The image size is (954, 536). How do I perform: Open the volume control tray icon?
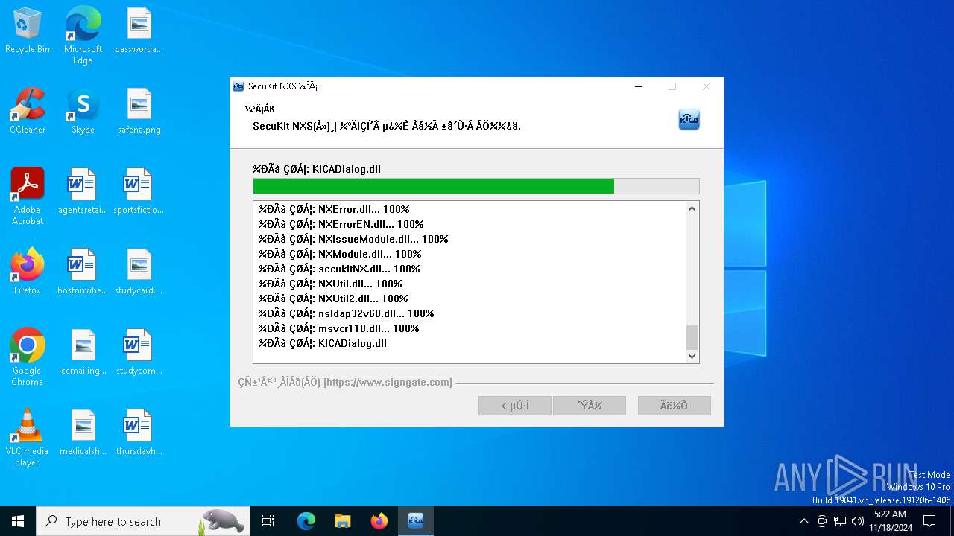click(857, 521)
